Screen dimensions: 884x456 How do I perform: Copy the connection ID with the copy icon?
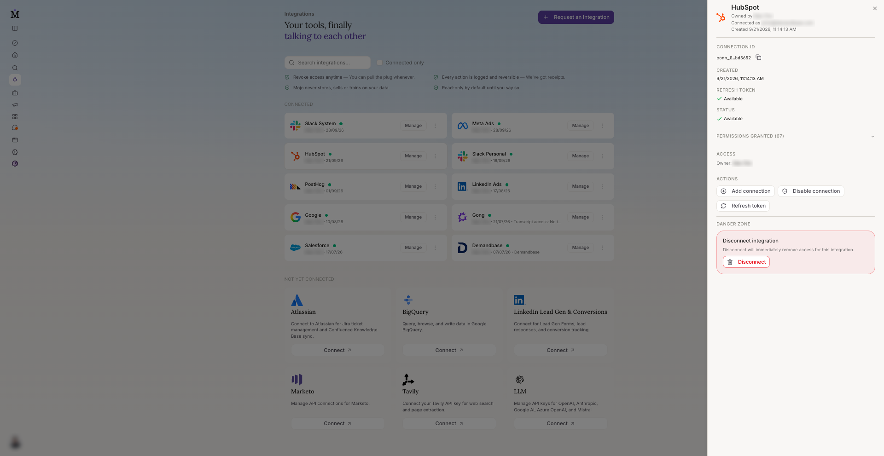click(x=758, y=58)
